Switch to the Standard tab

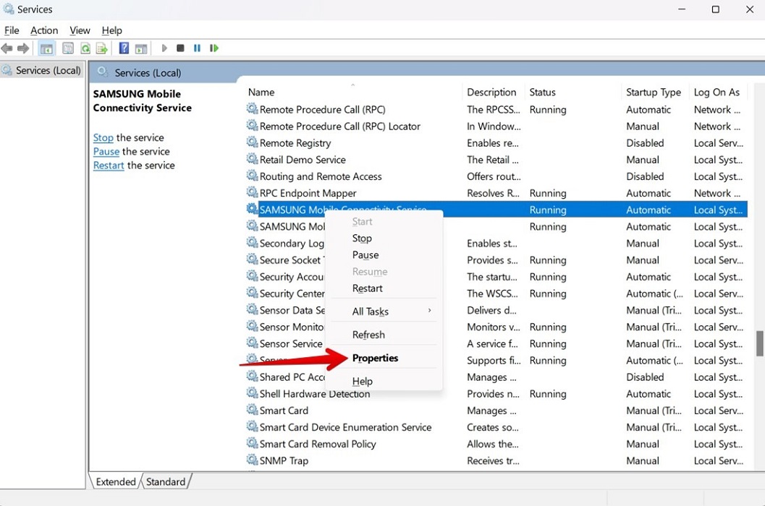[x=166, y=481]
